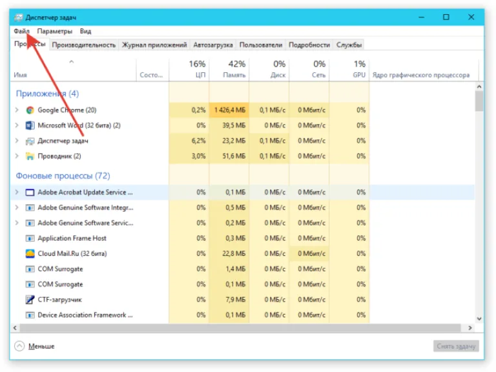Viewport: 496px width, 372px height.
Task: Click the Снять задачу button
Action: 456,346
